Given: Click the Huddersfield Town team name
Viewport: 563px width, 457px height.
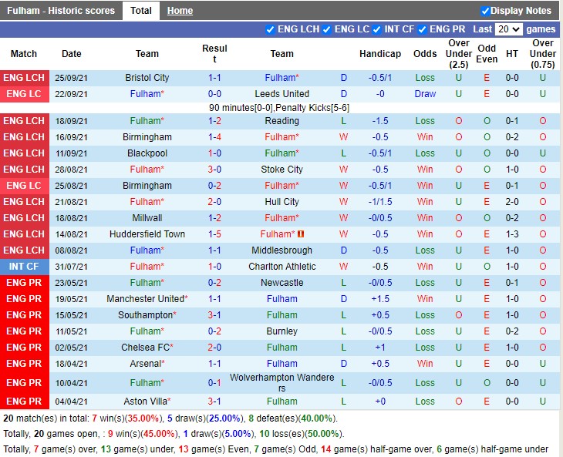Looking at the screenshot, I should (147, 234).
